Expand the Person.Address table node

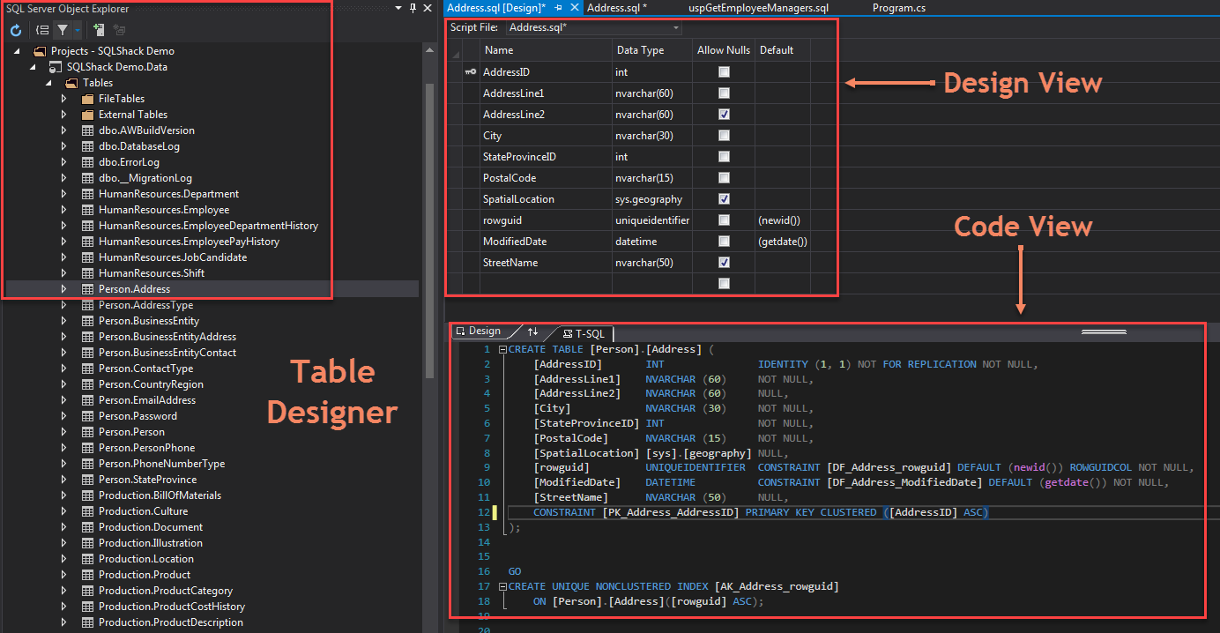pyautogui.click(x=63, y=289)
